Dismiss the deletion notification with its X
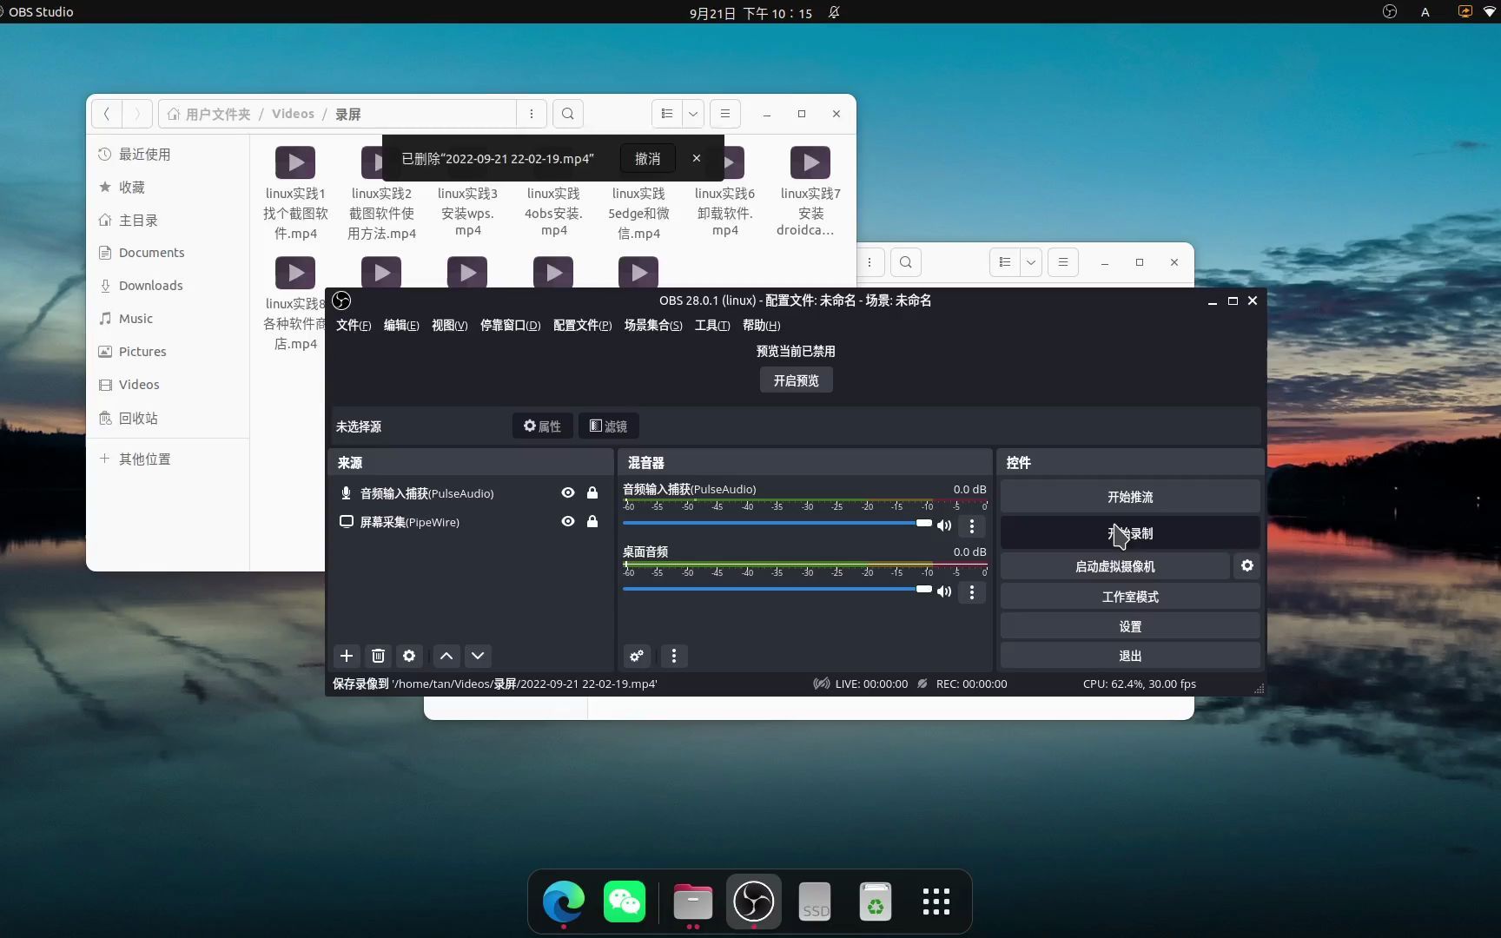Image resolution: width=1501 pixels, height=938 pixels. (x=697, y=158)
